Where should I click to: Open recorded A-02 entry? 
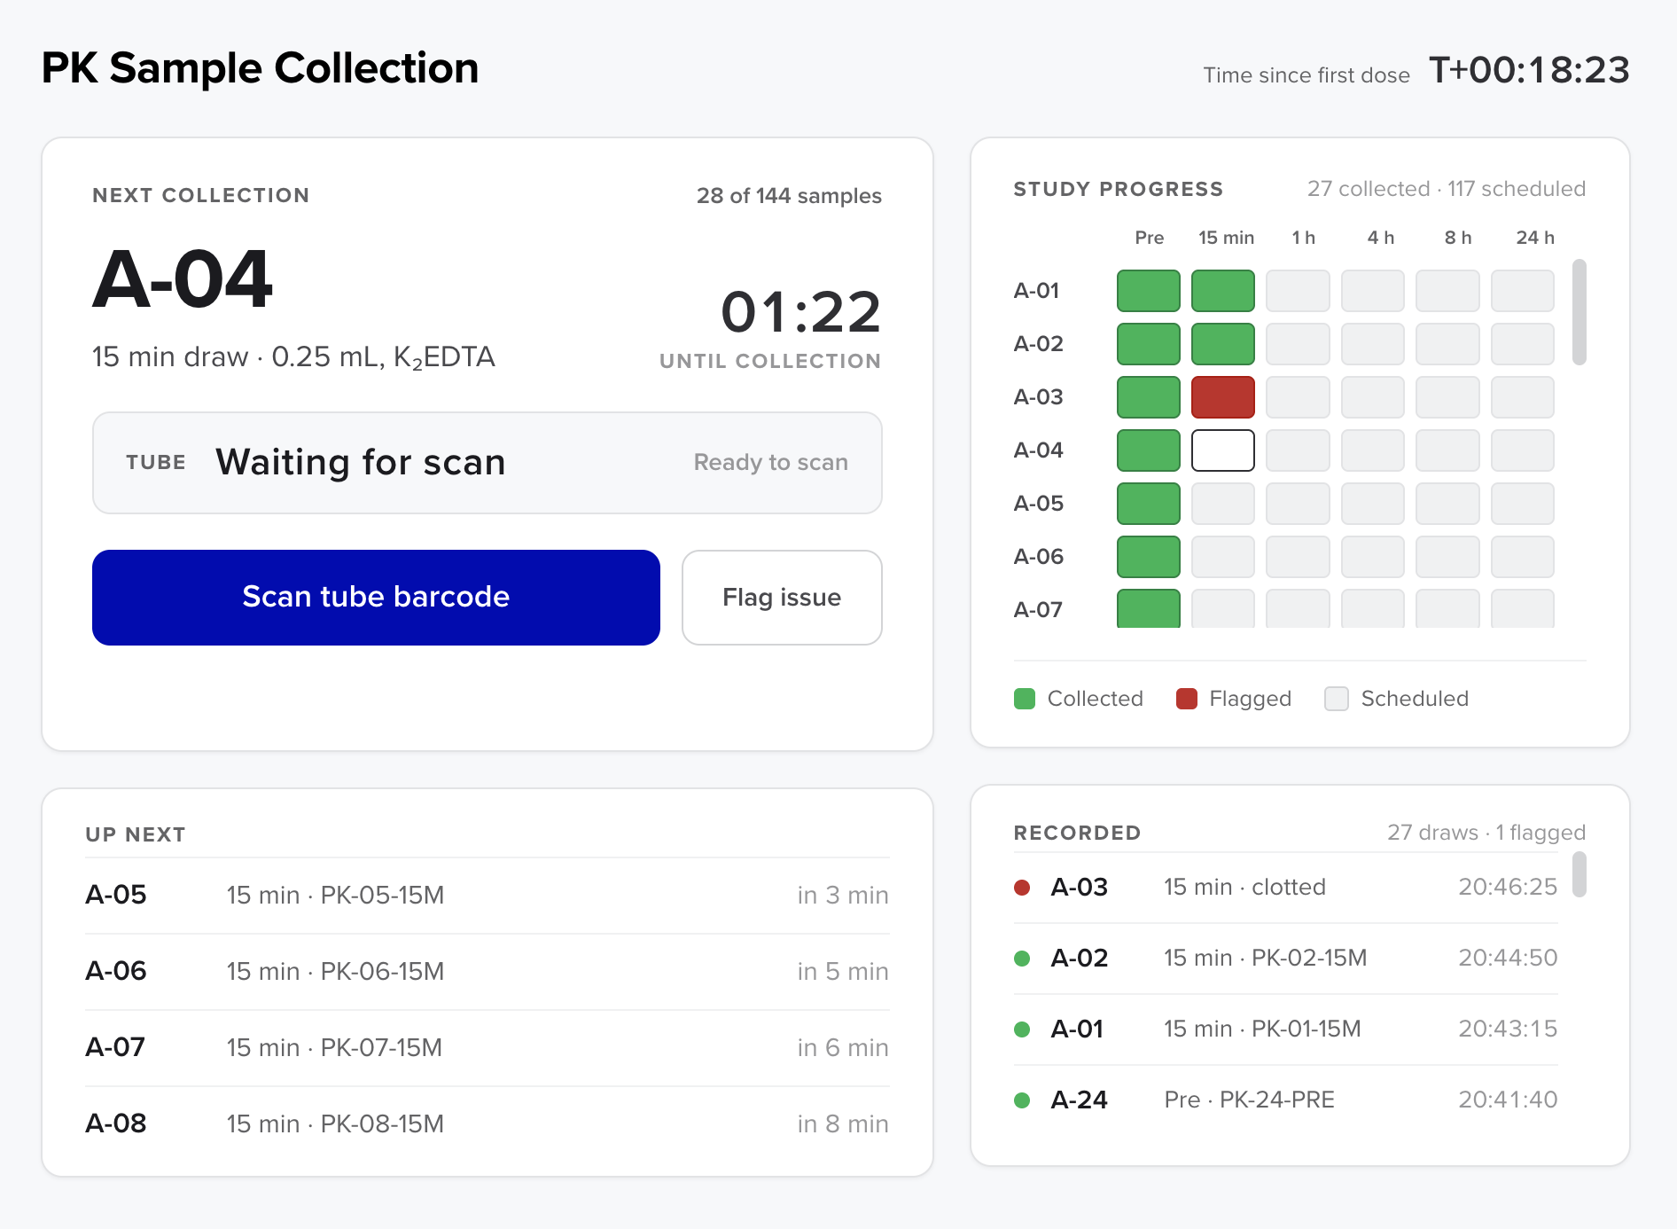coord(1285,959)
